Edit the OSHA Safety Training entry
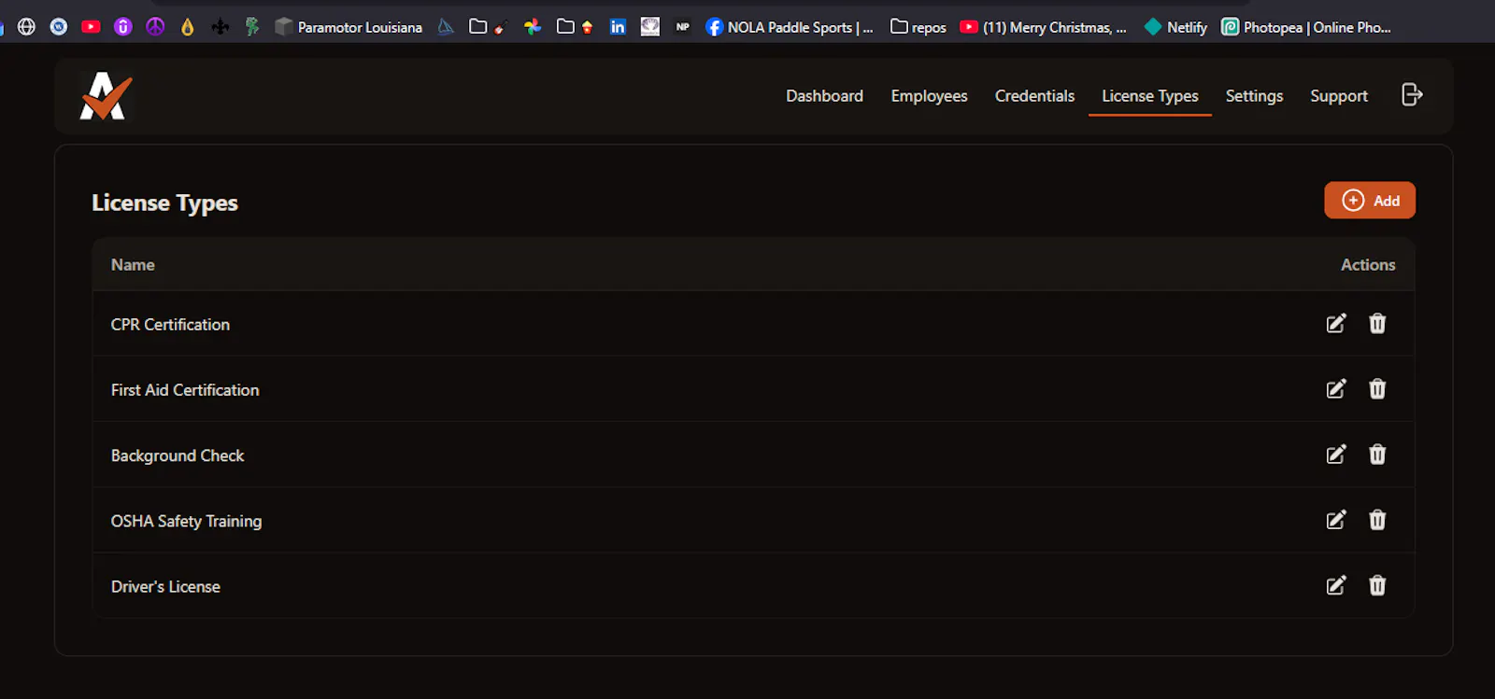Image resolution: width=1495 pixels, height=699 pixels. click(1336, 520)
